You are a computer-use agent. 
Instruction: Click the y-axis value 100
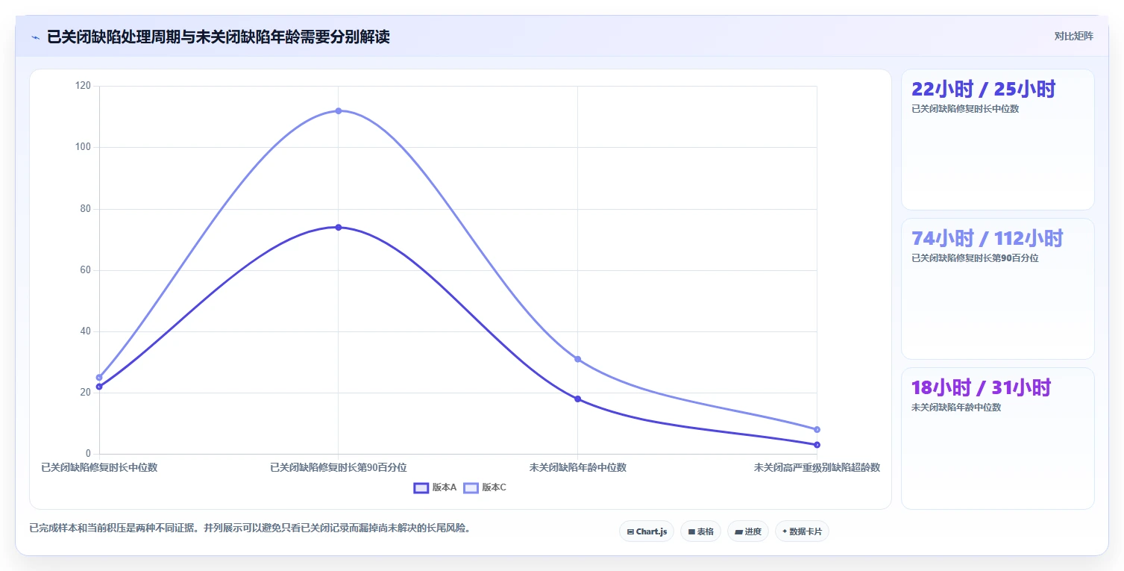pos(83,147)
